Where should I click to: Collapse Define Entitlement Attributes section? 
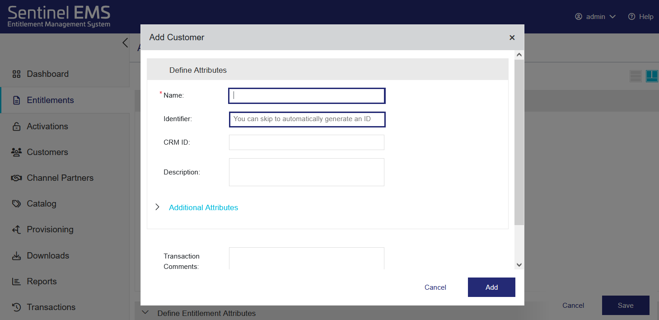145,312
